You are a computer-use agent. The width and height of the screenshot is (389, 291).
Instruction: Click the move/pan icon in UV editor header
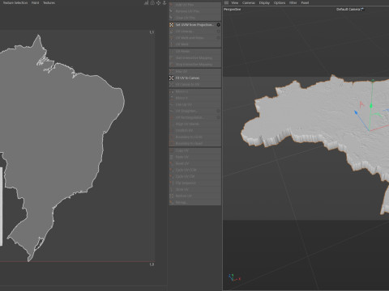(x=158, y=2)
